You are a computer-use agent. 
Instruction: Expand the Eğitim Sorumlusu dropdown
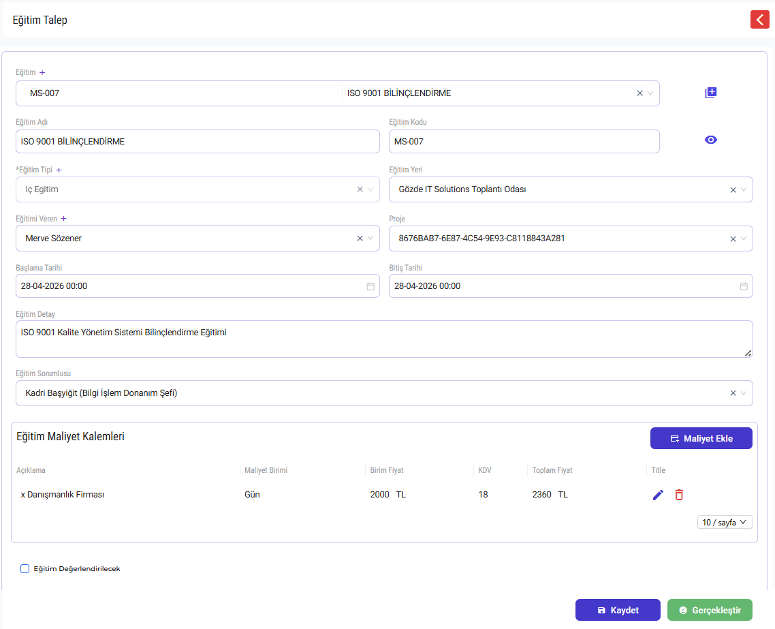tap(744, 393)
